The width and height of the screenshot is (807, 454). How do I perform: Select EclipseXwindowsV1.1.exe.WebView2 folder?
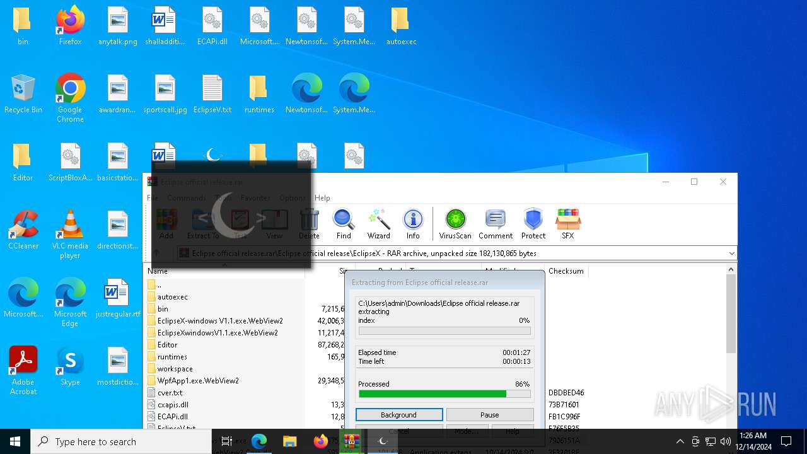[225, 333]
